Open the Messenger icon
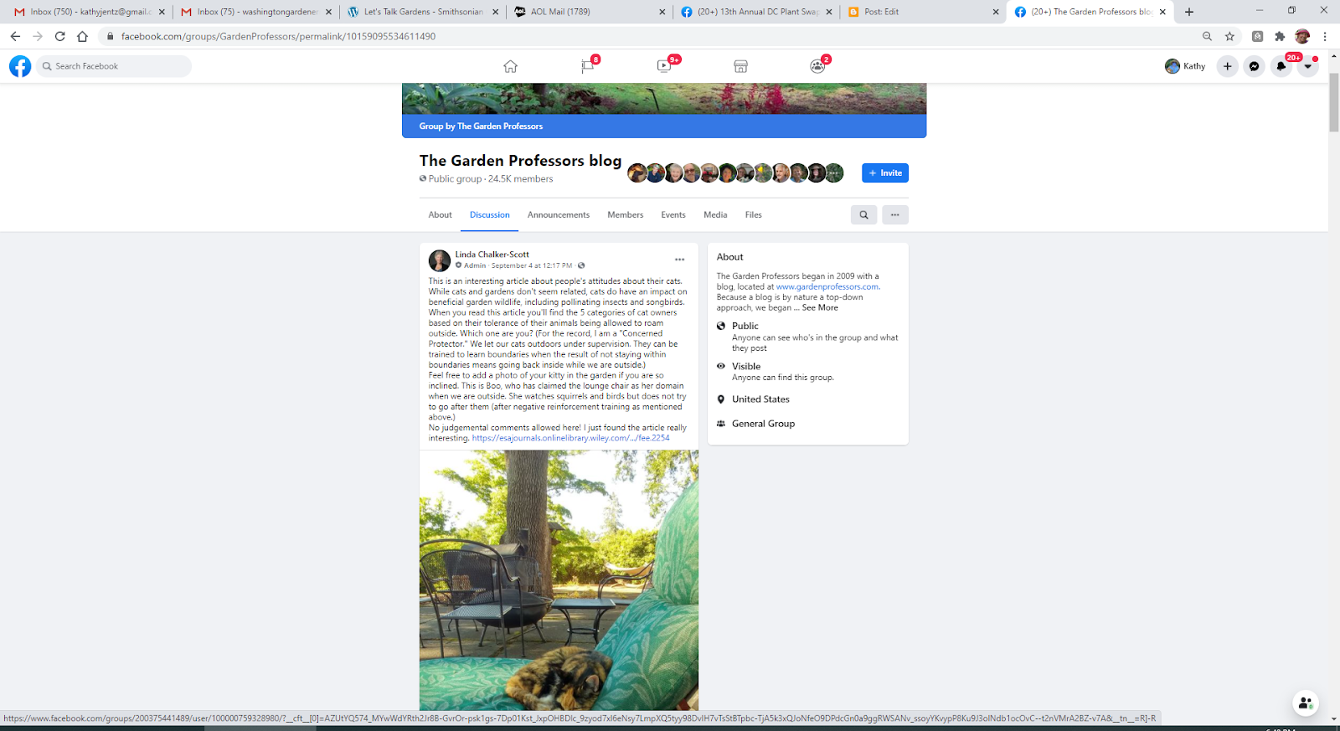This screenshot has width=1340, height=731. pos(1254,66)
